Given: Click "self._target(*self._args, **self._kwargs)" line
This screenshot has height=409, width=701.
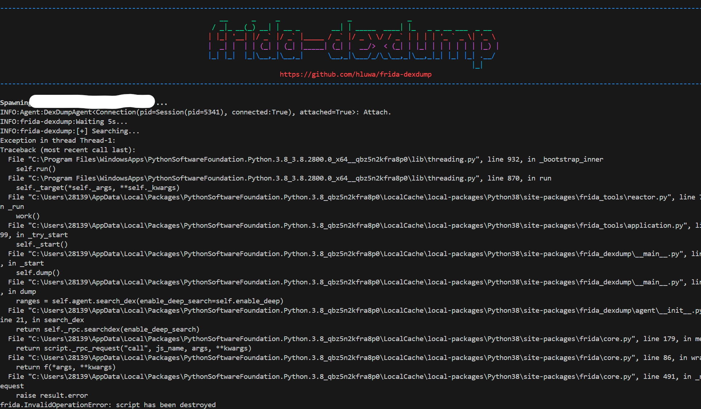Looking at the screenshot, I should pyautogui.click(x=98, y=188).
